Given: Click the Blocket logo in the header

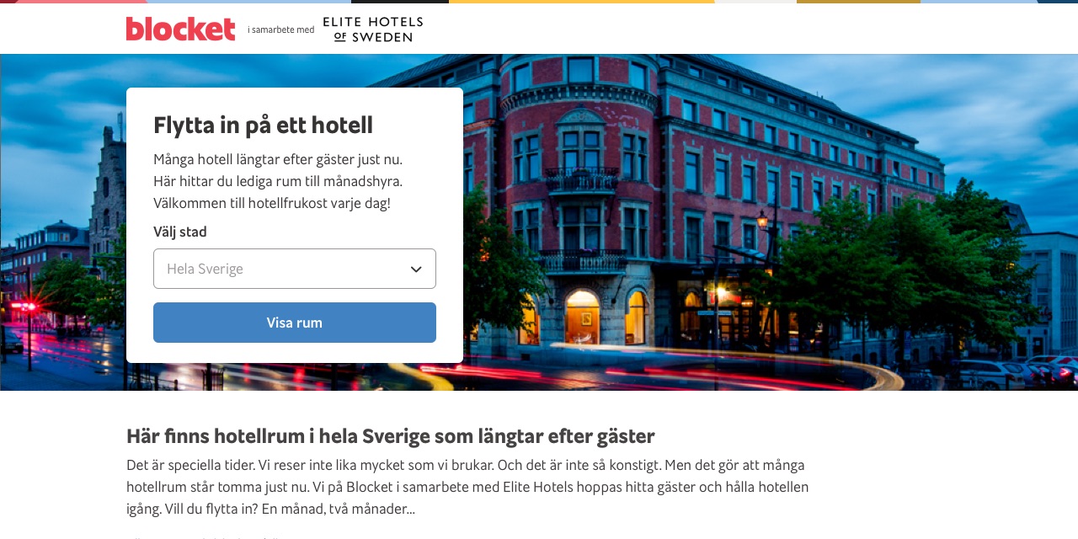Looking at the screenshot, I should pos(181,29).
